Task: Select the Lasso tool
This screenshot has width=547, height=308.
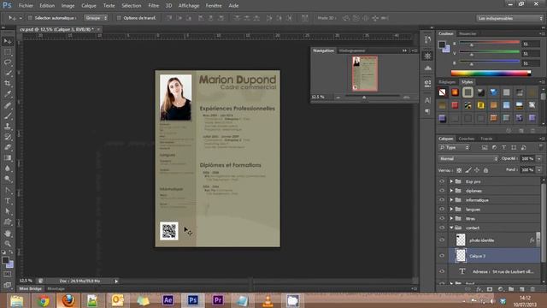Action: (x=8, y=62)
